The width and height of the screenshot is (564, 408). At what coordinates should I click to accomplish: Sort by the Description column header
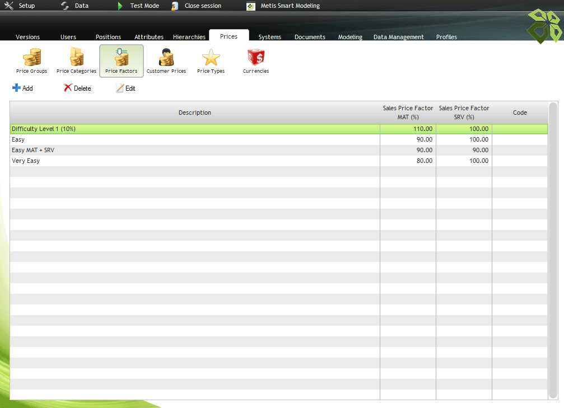click(194, 112)
